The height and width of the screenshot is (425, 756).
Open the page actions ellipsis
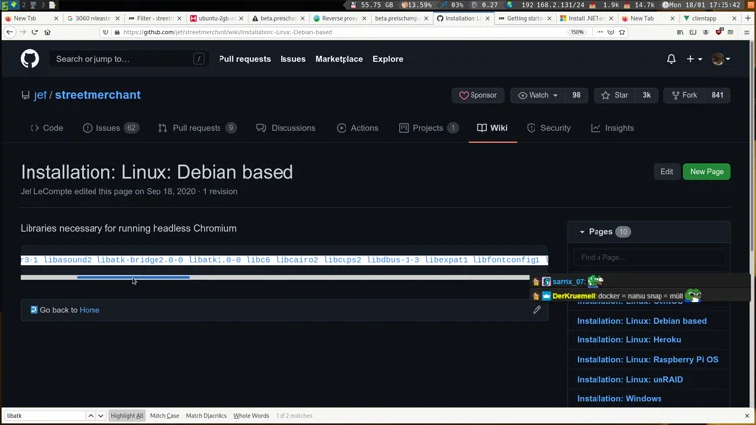[x=599, y=32]
